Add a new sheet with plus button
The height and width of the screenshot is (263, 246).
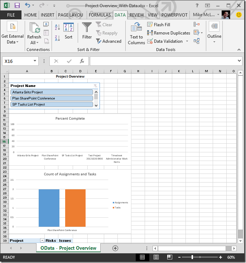point(115,248)
